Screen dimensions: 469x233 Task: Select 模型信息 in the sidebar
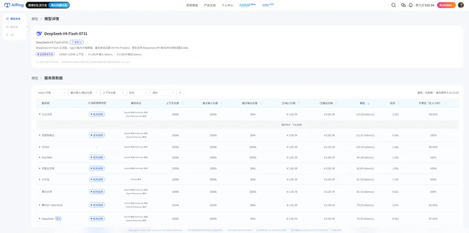[14, 19]
